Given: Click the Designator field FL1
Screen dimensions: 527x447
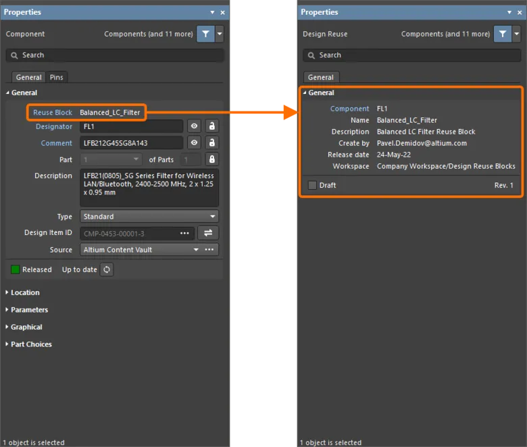Looking at the screenshot, I should 132,126.
